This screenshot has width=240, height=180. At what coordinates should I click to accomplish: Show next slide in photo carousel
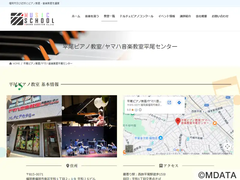point(111,126)
